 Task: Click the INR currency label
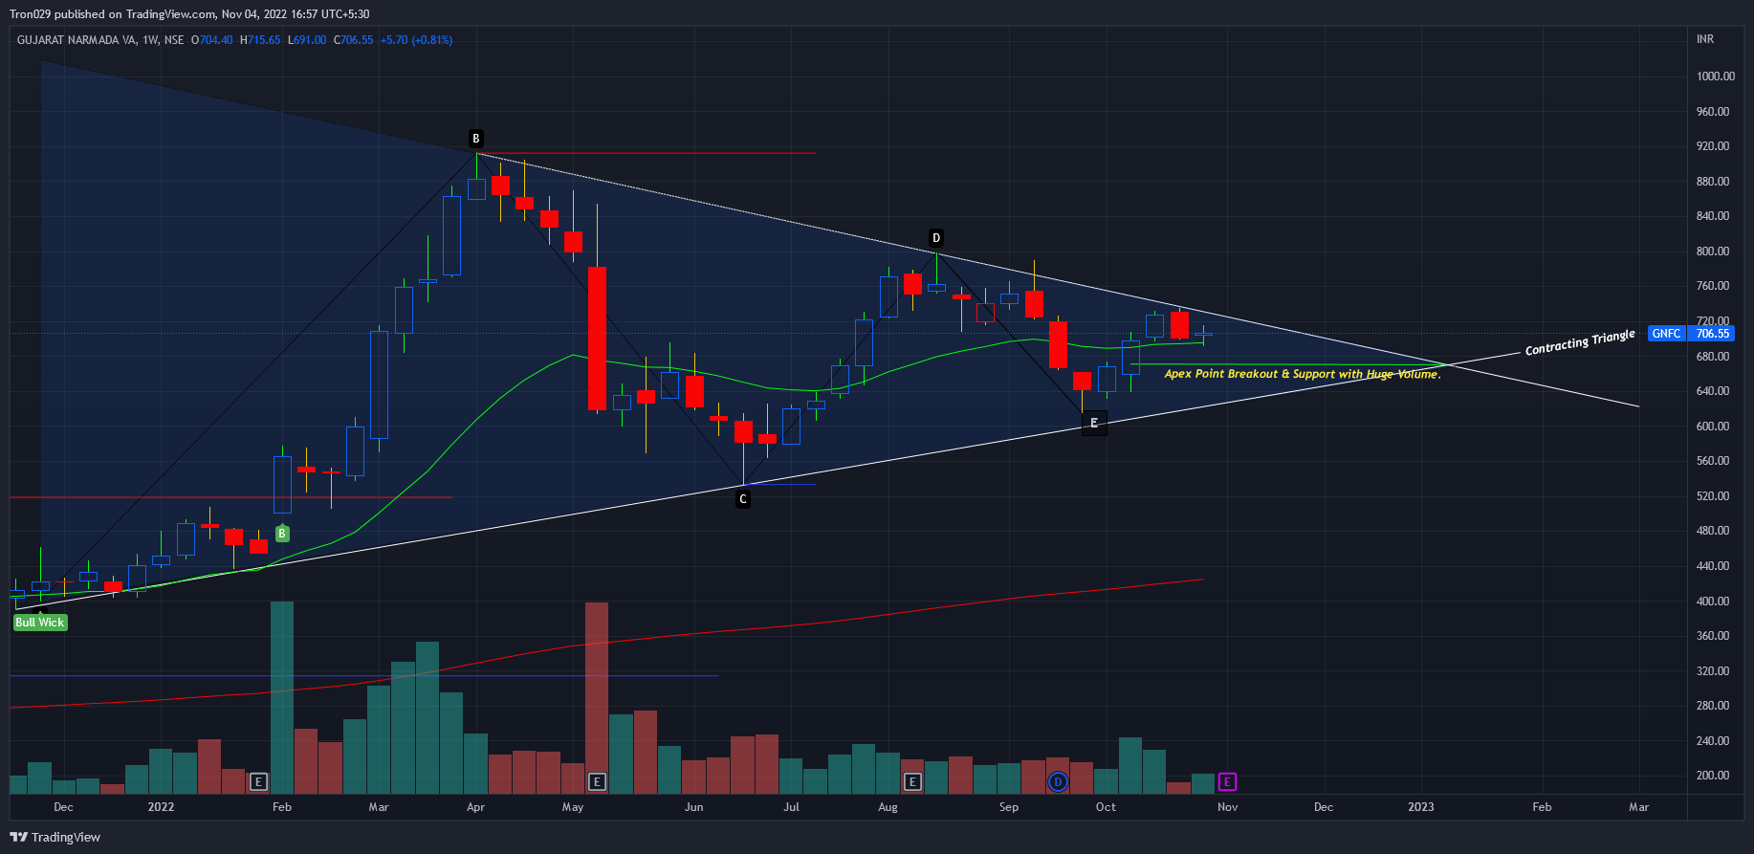click(1705, 39)
